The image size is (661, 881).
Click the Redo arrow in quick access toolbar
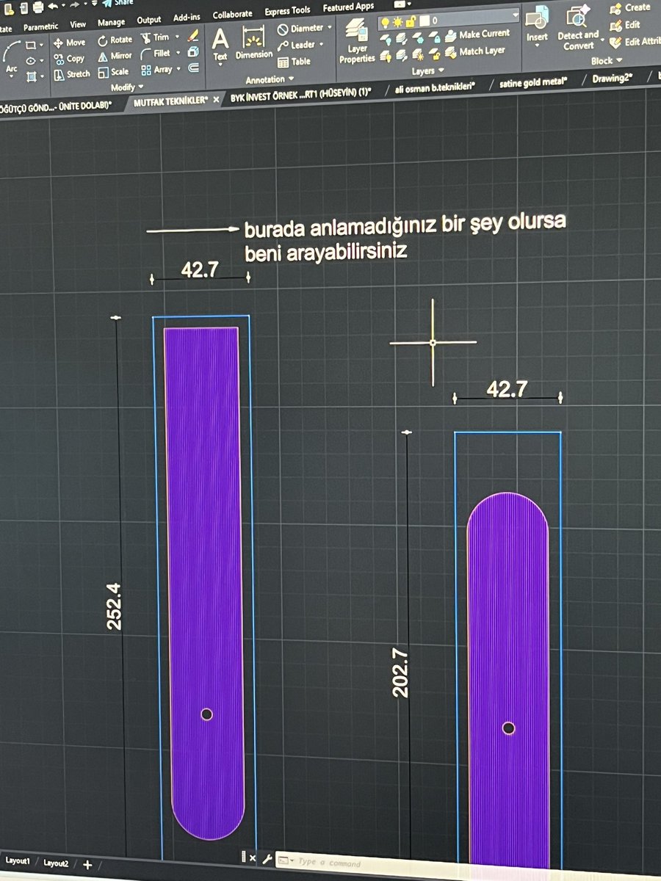point(75,5)
